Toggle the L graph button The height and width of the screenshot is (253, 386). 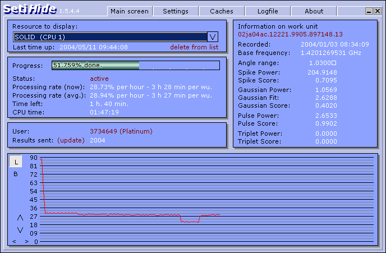point(16,162)
